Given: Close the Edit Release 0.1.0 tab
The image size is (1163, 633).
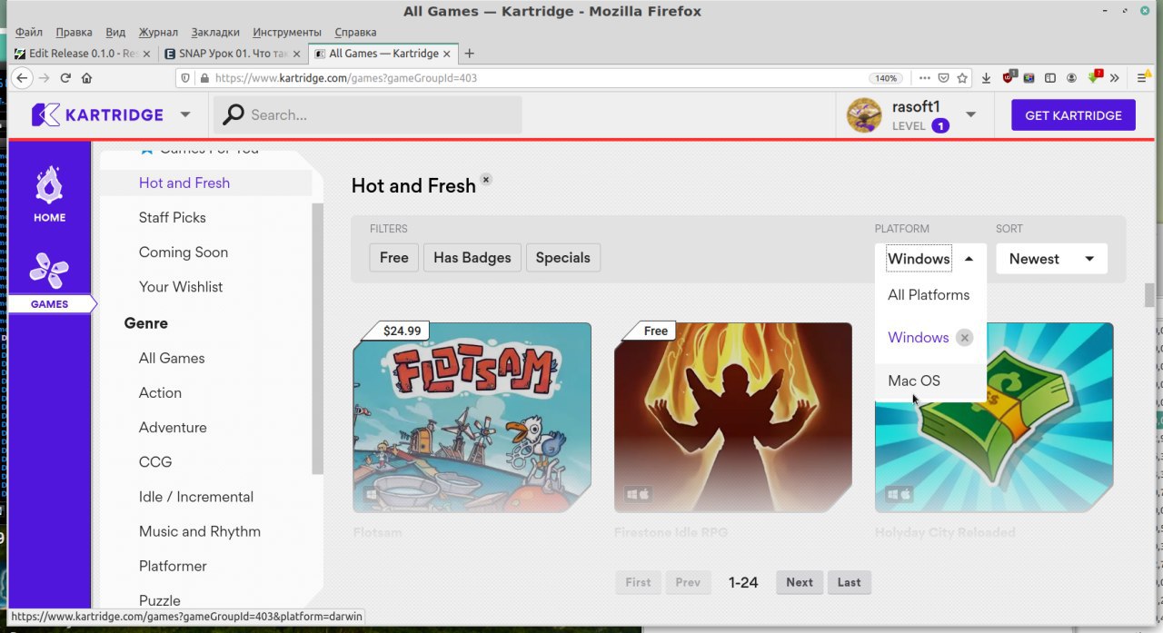Looking at the screenshot, I should pyautogui.click(x=147, y=54).
